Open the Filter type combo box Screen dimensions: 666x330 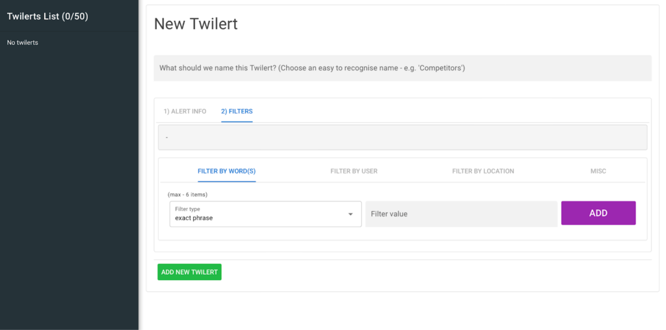[x=265, y=214]
